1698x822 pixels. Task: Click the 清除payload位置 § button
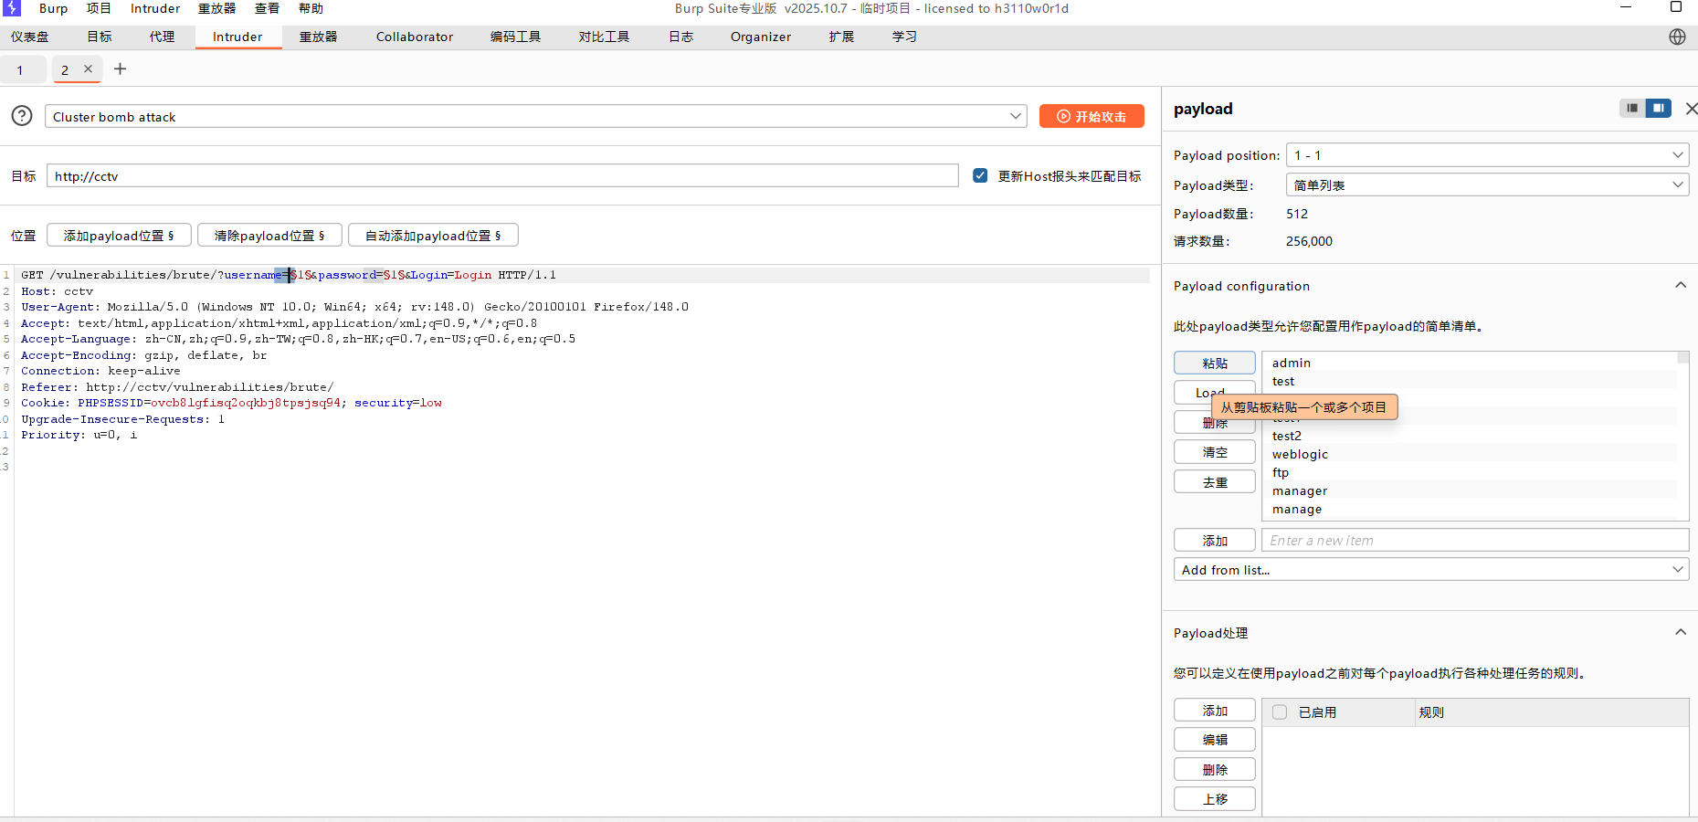click(x=269, y=235)
